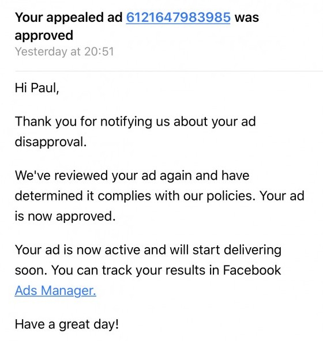Click the 'Your appealed ad' subject text

tap(69, 18)
